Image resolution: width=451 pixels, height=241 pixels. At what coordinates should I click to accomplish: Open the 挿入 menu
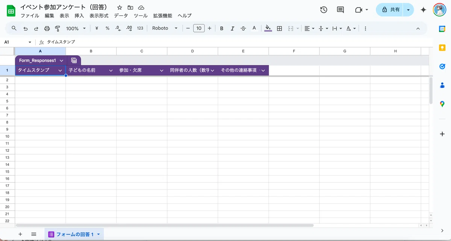click(x=79, y=16)
